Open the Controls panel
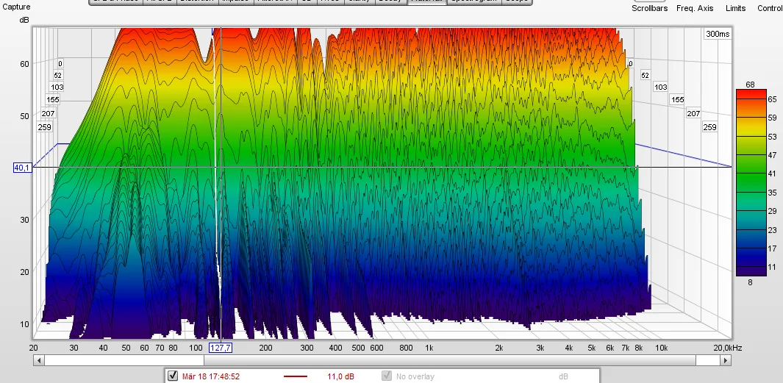 (770, 8)
